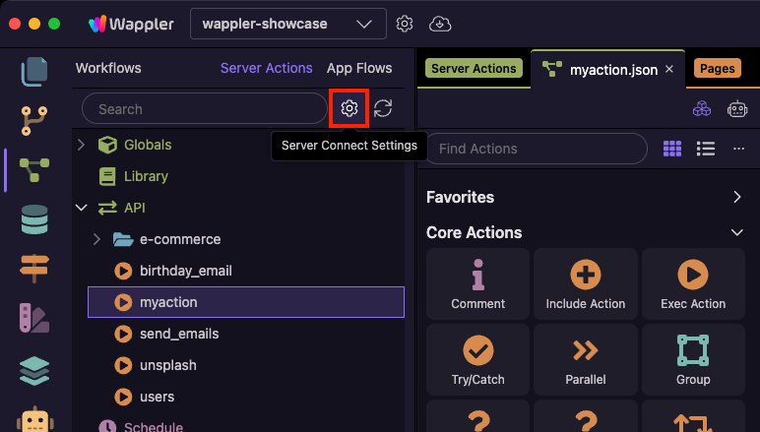Expand the Globals tree node
This screenshot has height=432, width=760.
pos(82,145)
